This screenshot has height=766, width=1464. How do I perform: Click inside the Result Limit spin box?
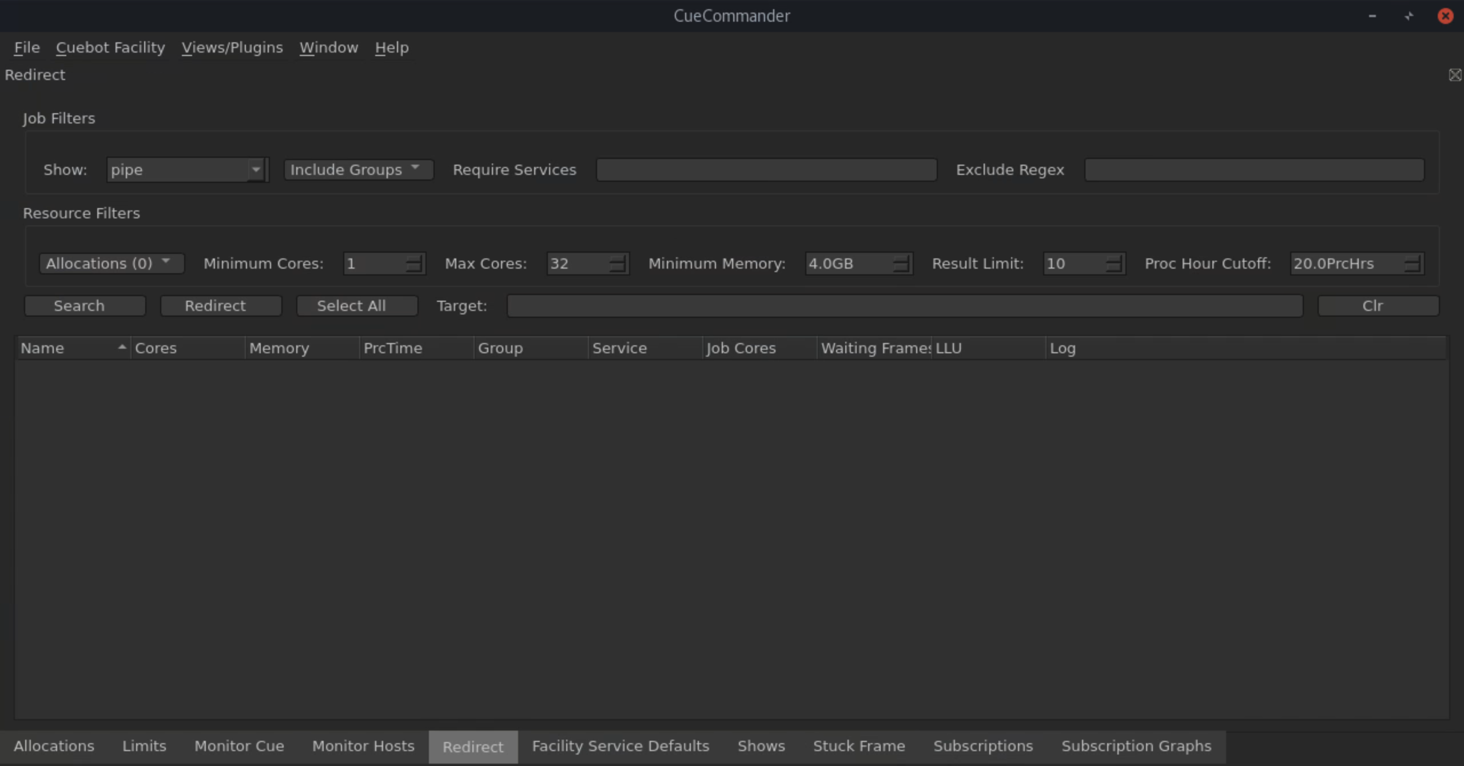1084,264
